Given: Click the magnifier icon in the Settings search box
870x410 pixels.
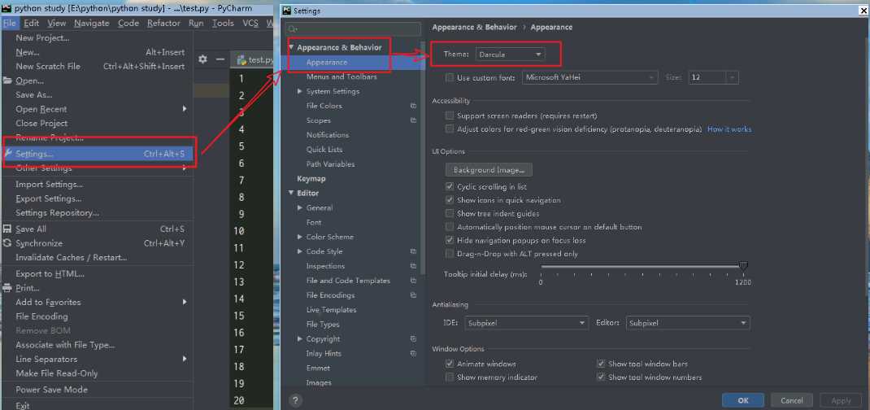Looking at the screenshot, I should 293,28.
